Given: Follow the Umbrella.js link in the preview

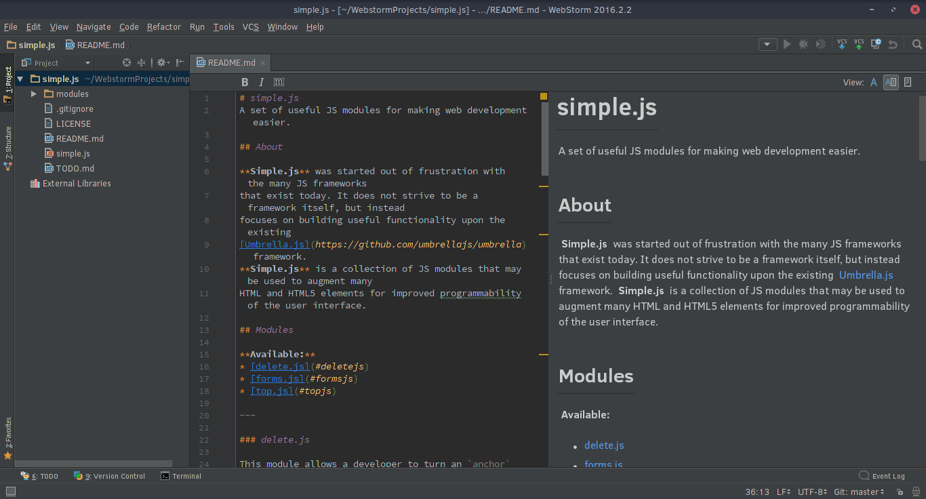Looking at the screenshot, I should (x=866, y=275).
